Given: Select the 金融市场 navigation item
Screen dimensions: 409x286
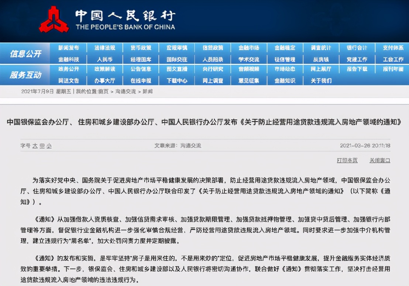Looking at the screenshot, I should click(248, 47).
